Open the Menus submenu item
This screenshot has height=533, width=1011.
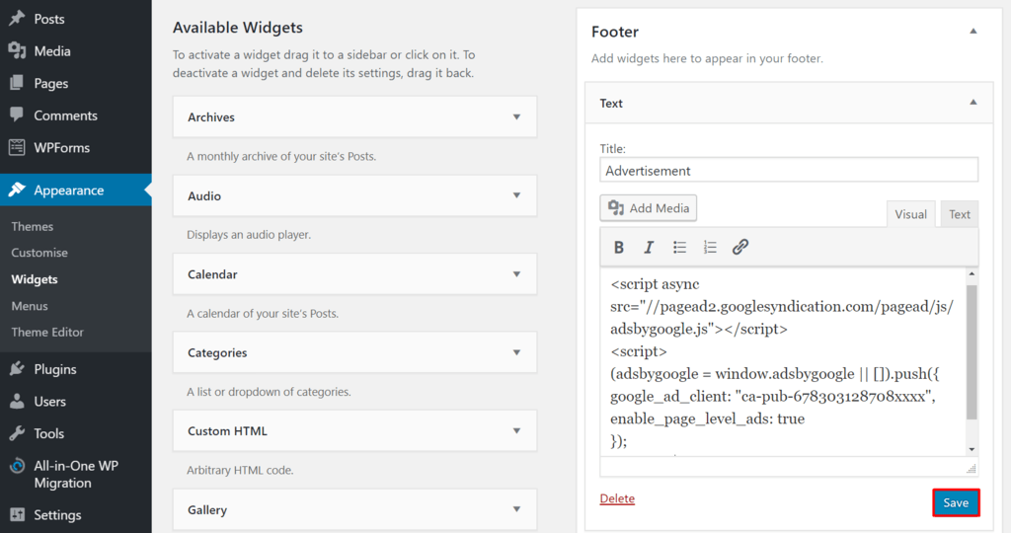[x=30, y=306]
